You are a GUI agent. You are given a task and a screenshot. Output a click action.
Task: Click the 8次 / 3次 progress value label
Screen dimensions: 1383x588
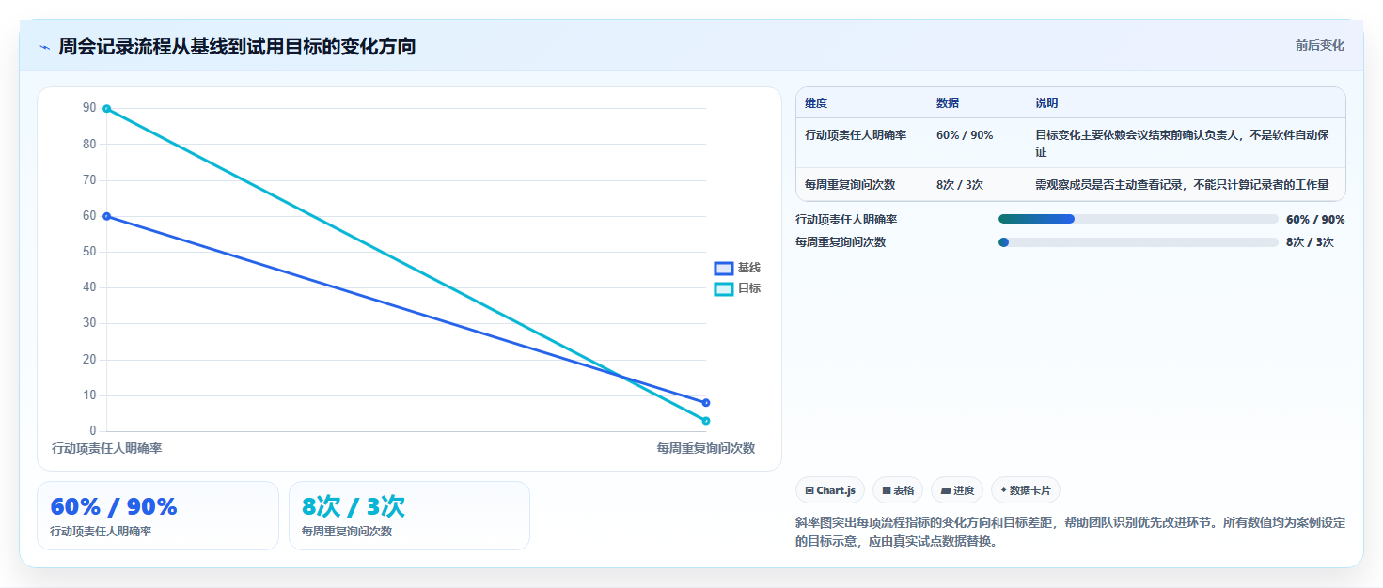tap(1310, 242)
